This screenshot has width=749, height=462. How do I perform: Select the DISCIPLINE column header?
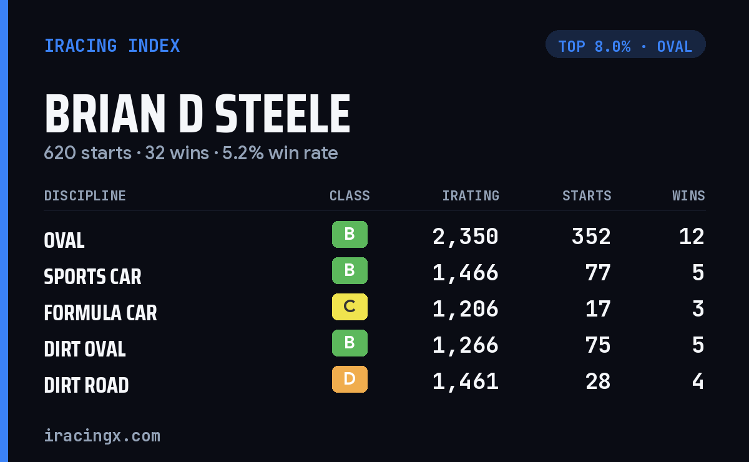coord(85,196)
